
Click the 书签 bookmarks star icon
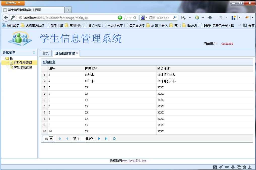click(x=245, y=25)
